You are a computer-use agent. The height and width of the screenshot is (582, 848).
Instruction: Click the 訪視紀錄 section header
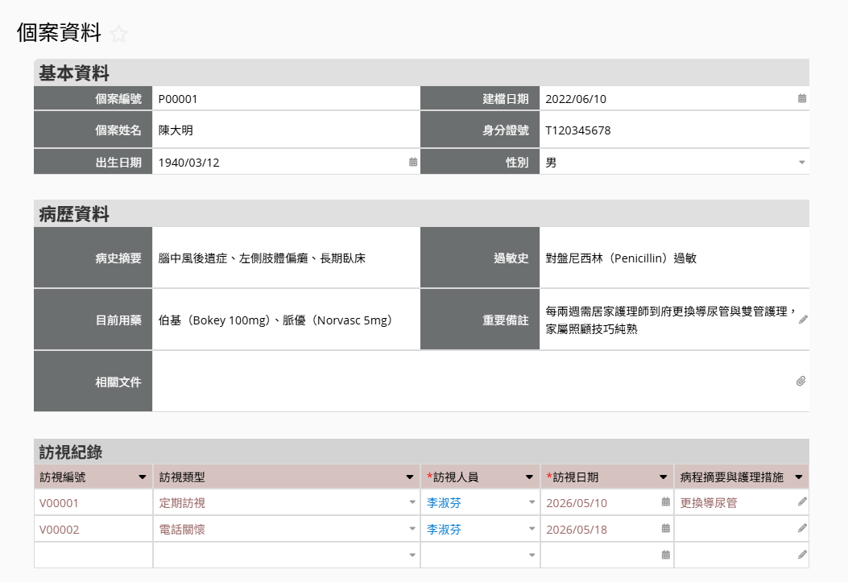pyautogui.click(x=421, y=452)
